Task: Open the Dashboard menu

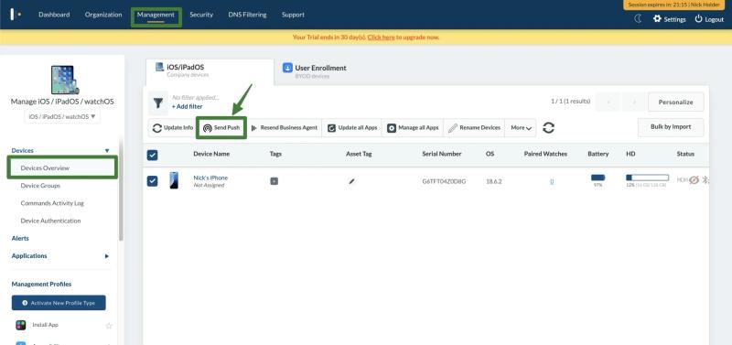Action: 54,15
